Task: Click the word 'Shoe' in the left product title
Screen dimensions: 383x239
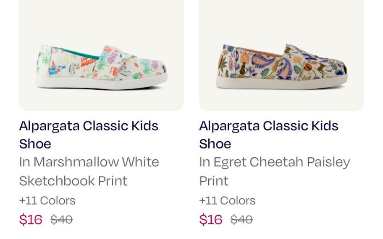Action: [x=35, y=144]
